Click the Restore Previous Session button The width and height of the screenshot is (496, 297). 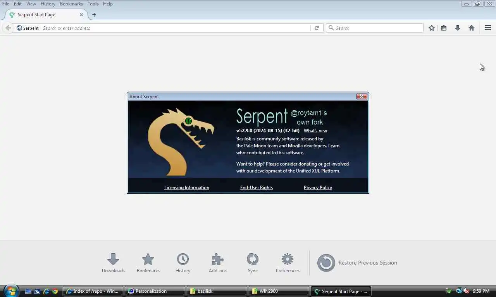click(x=357, y=263)
